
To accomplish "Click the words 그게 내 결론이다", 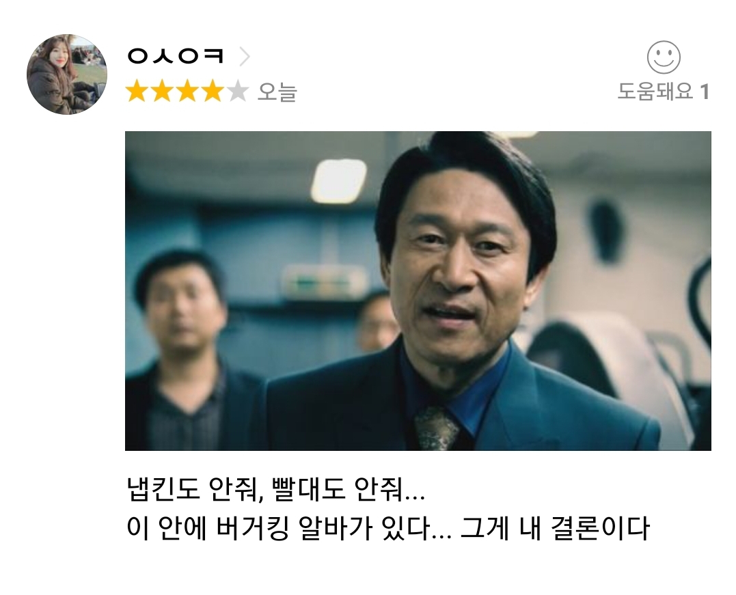I will [x=555, y=528].
